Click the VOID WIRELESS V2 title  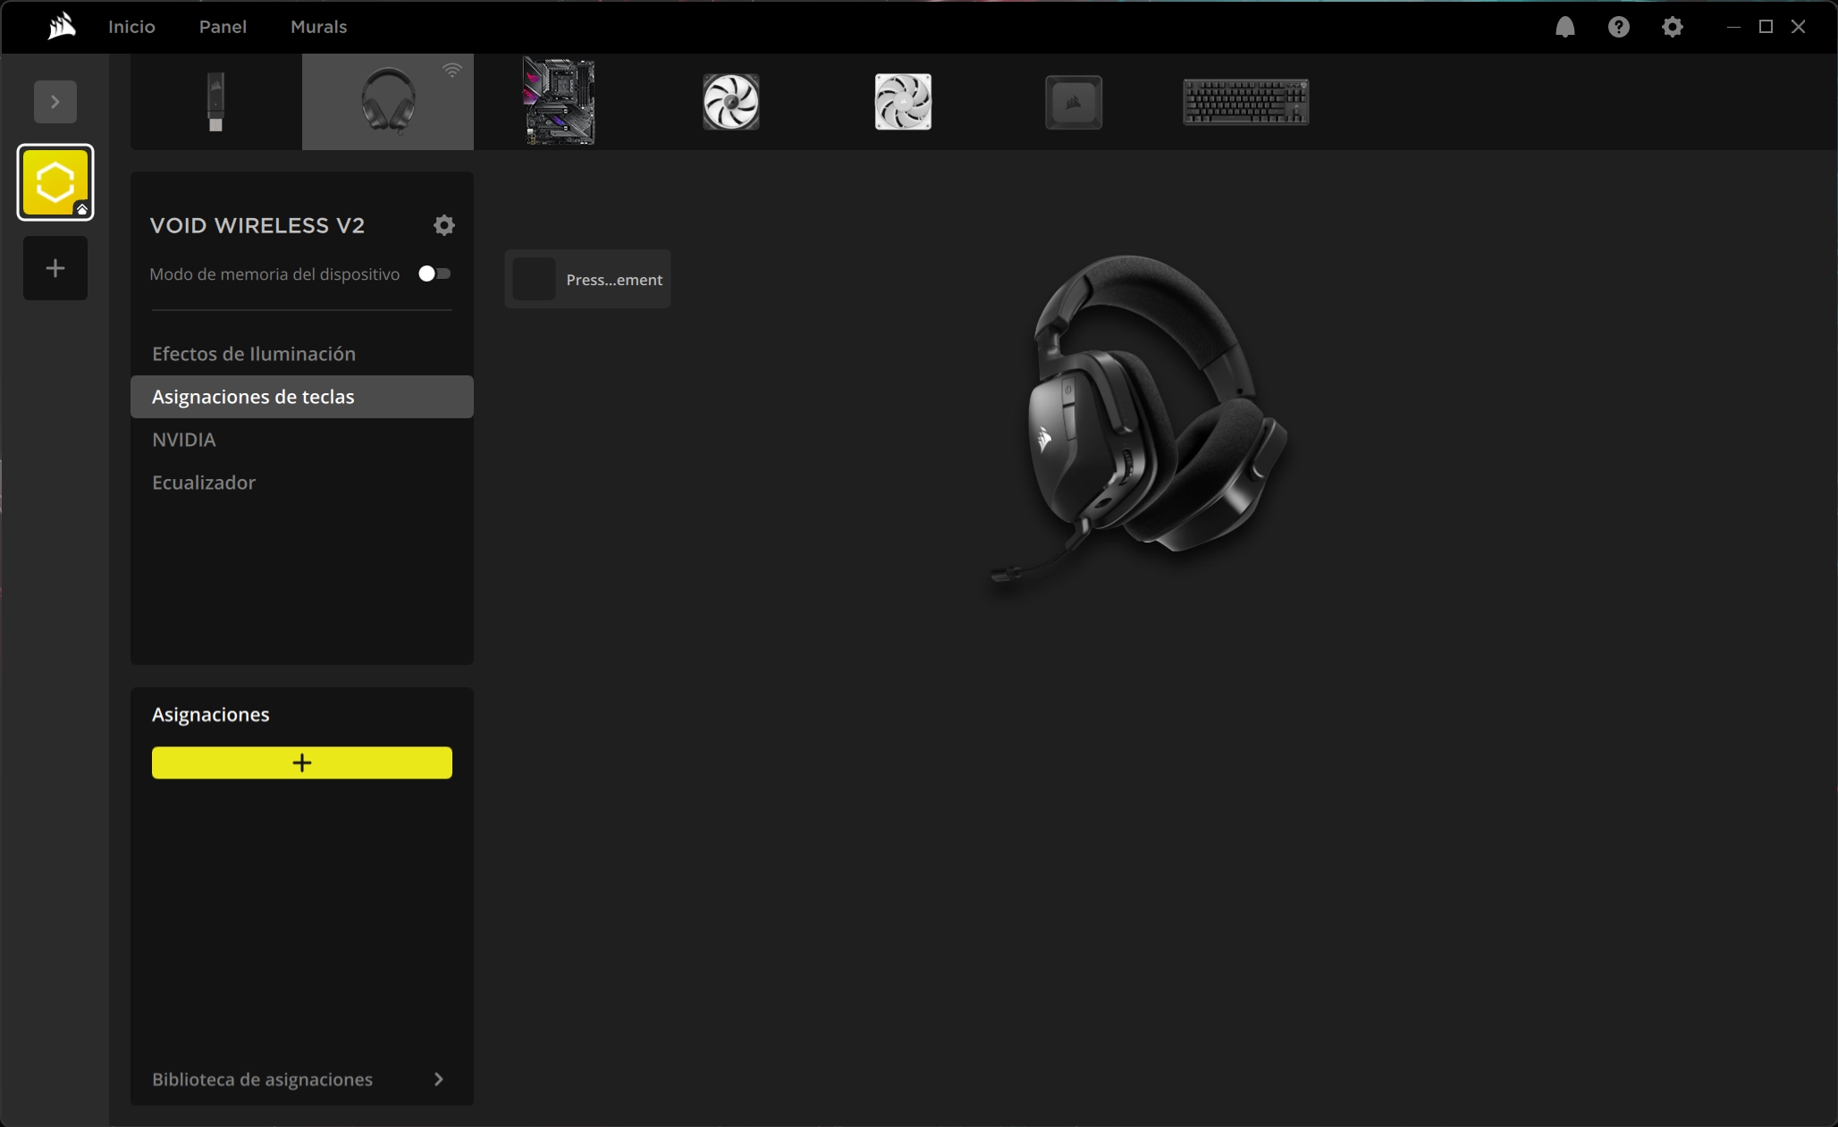(x=257, y=225)
